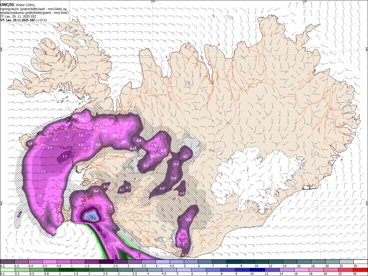The image size is (368, 276).
Task: Pick the dull mauve 0.2 swatch, upper legend row
Action: pyautogui.click(x=7, y=262)
